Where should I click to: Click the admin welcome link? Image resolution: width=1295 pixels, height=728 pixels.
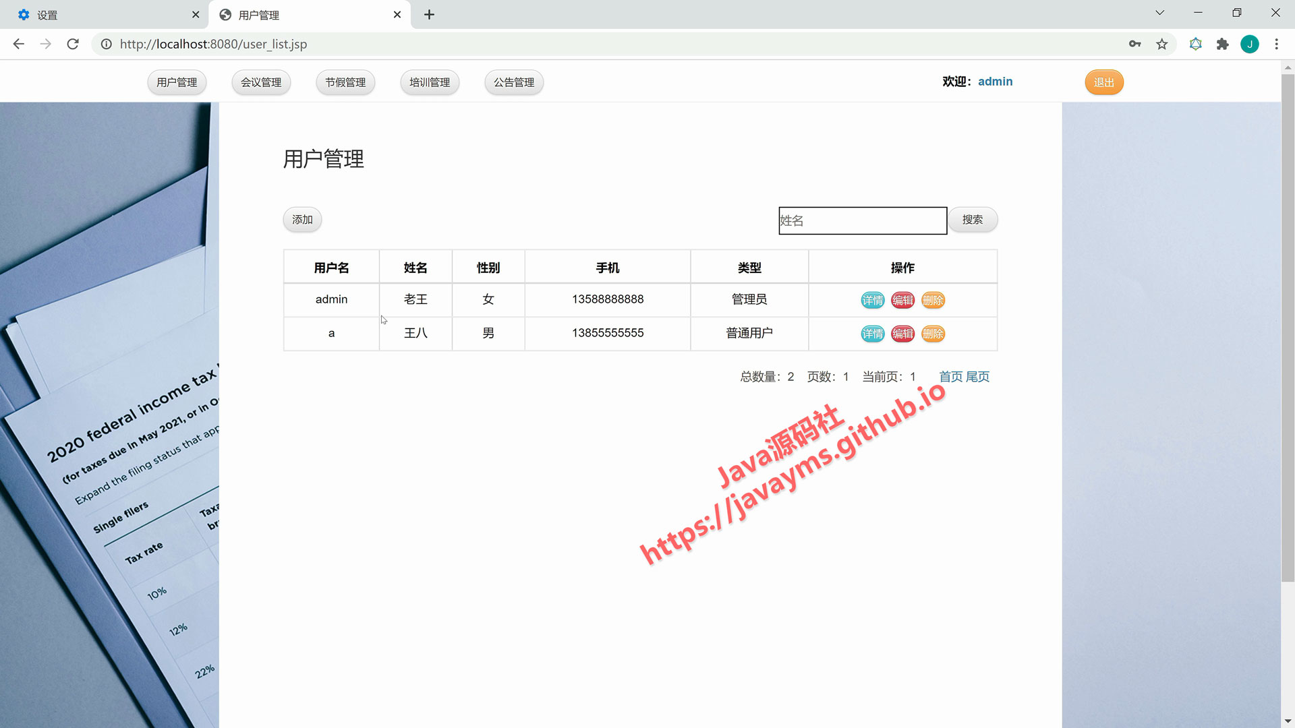(995, 82)
